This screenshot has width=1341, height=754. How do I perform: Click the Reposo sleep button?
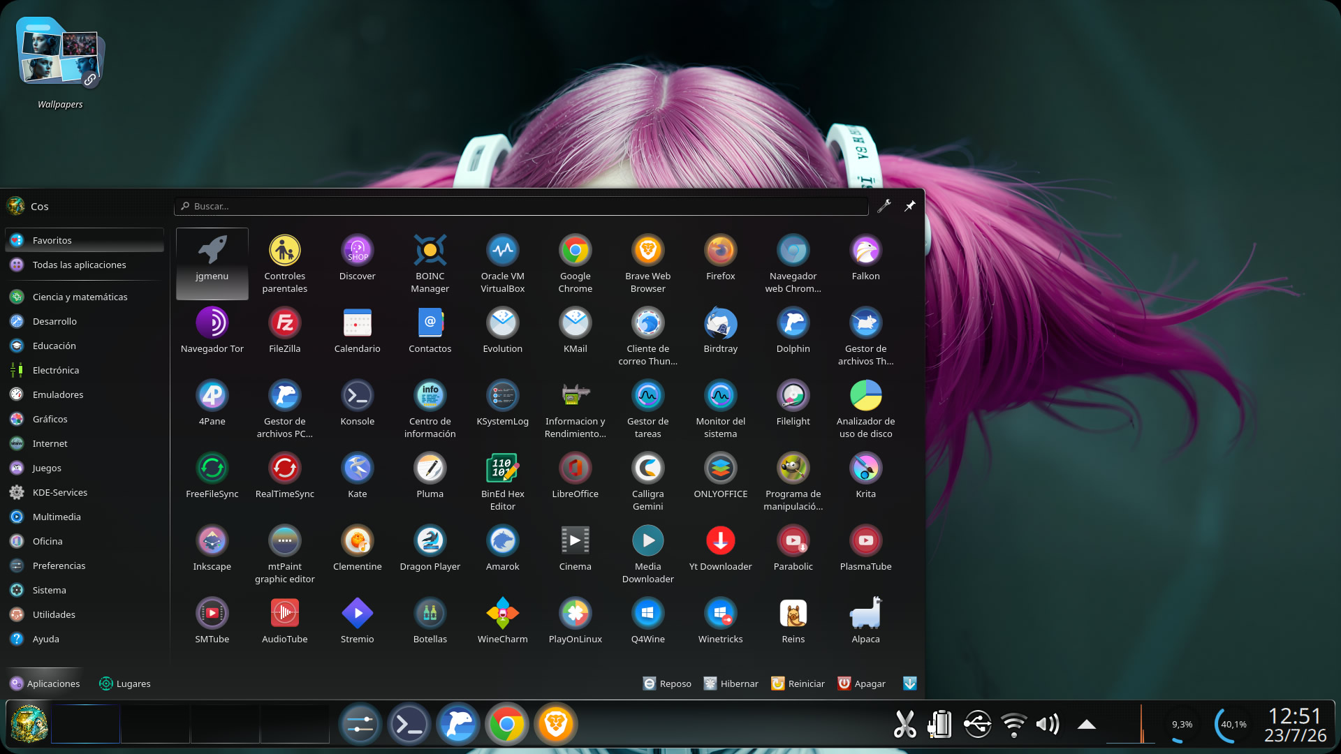point(667,683)
